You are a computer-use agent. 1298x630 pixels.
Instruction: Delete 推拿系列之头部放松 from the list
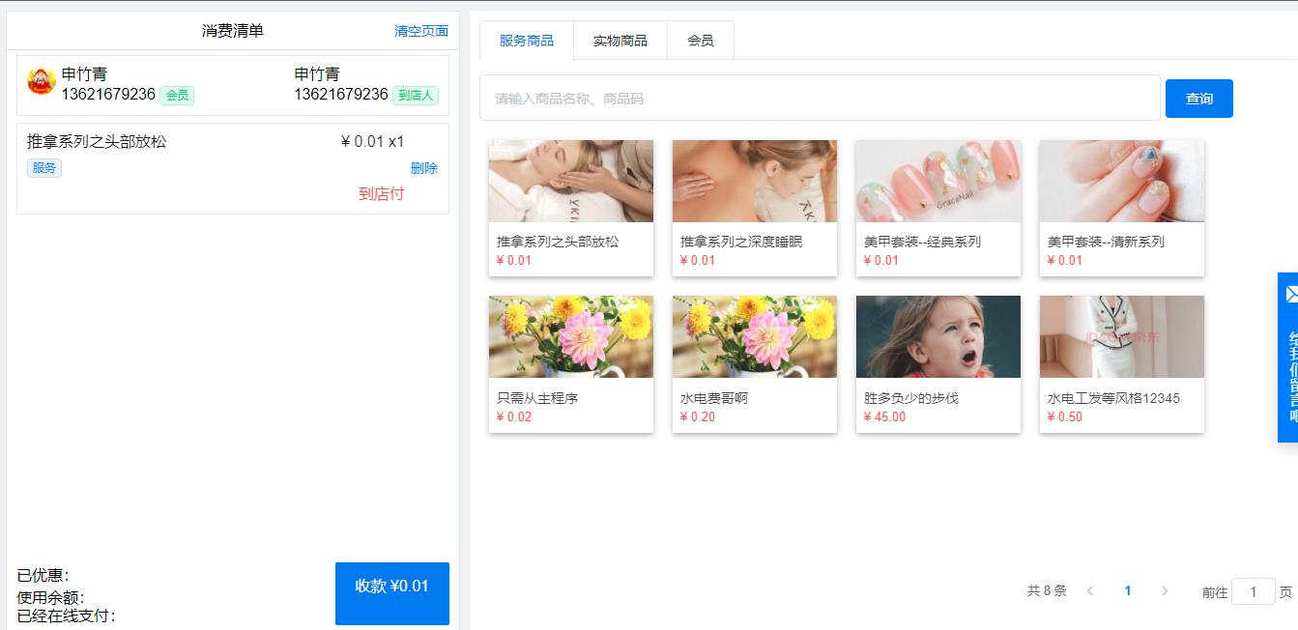(424, 168)
